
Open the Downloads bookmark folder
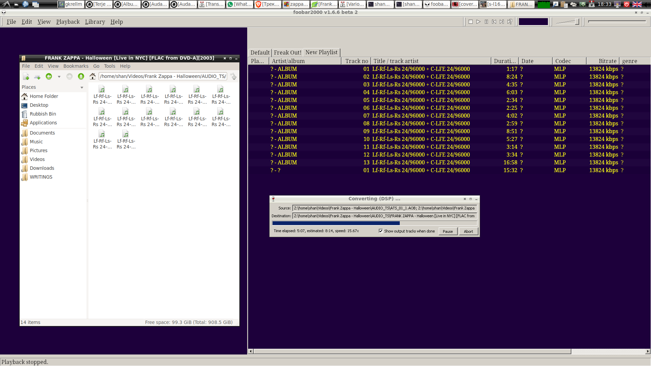coord(42,168)
